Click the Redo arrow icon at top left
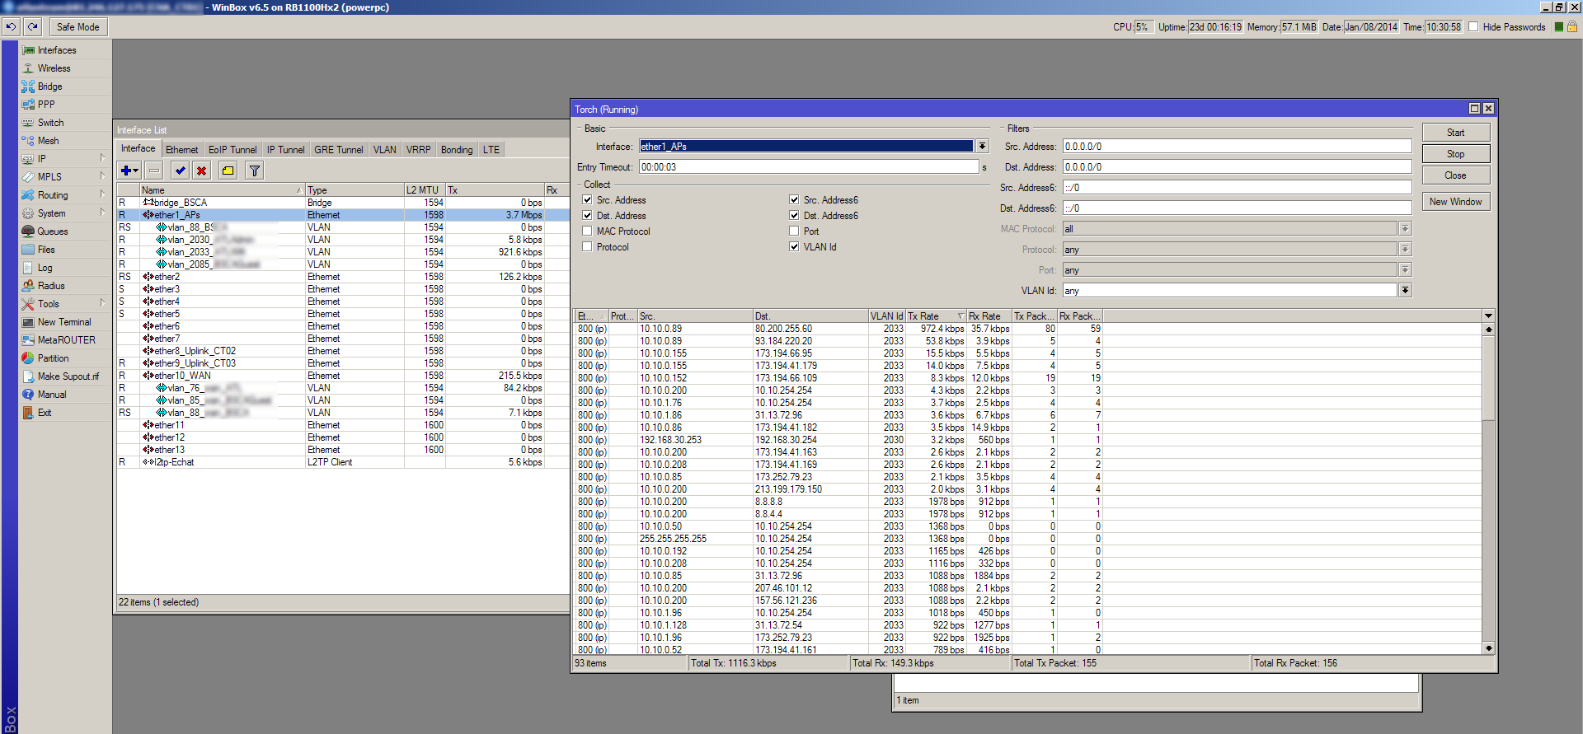The height and width of the screenshot is (734, 1583). (x=33, y=27)
